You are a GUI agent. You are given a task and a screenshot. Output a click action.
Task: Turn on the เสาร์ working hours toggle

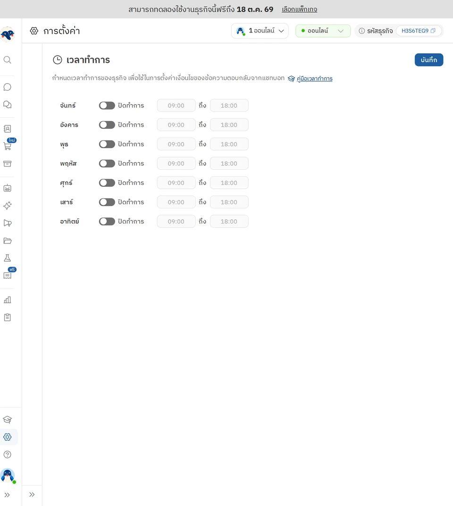pos(107,202)
